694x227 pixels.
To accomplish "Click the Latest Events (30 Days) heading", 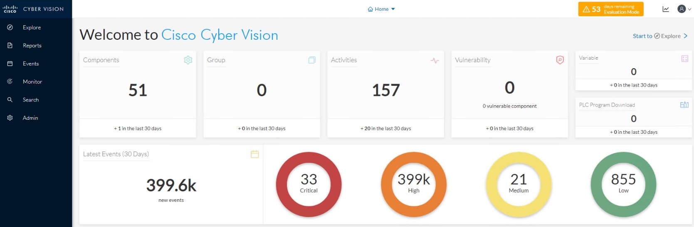I will coord(116,154).
